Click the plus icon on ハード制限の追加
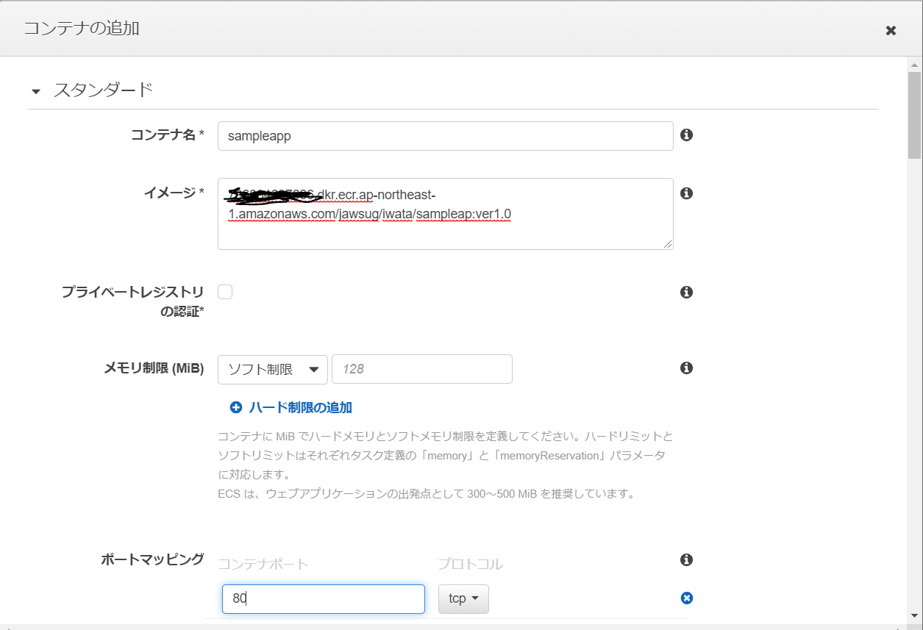Viewport: 923px width, 630px height. point(235,407)
